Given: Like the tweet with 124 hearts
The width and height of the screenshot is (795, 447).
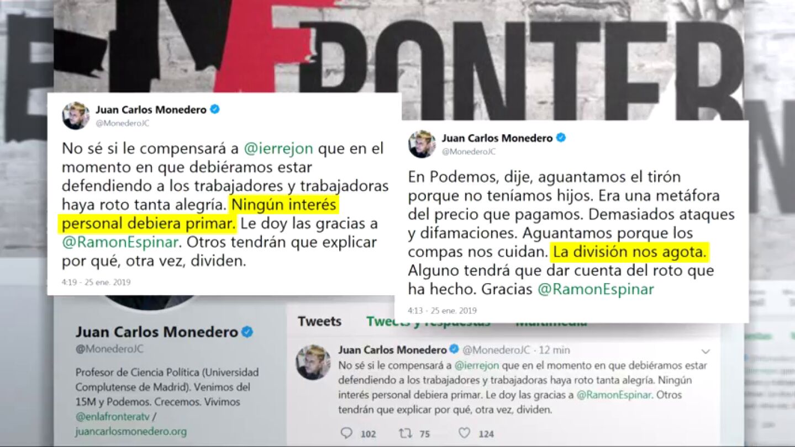Looking at the screenshot, I should [x=465, y=433].
